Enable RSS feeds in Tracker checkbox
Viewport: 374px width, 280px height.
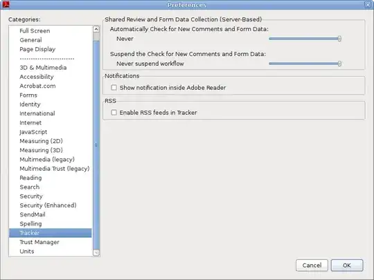pos(114,113)
